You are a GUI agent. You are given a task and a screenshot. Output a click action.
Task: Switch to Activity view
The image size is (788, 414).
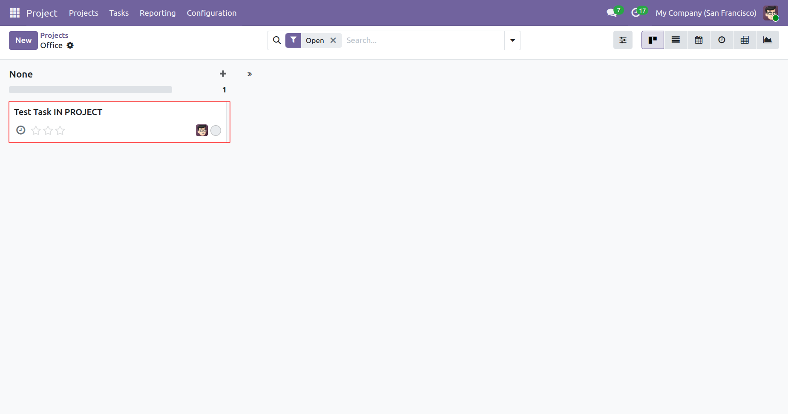click(722, 40)
